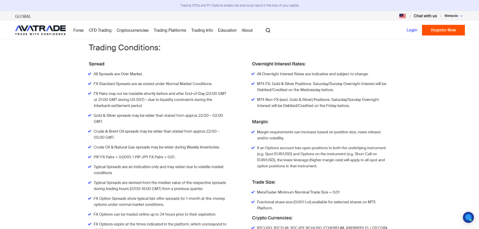Open the Education menu
This screenshot has width=479, height=229.
point(227,30)
